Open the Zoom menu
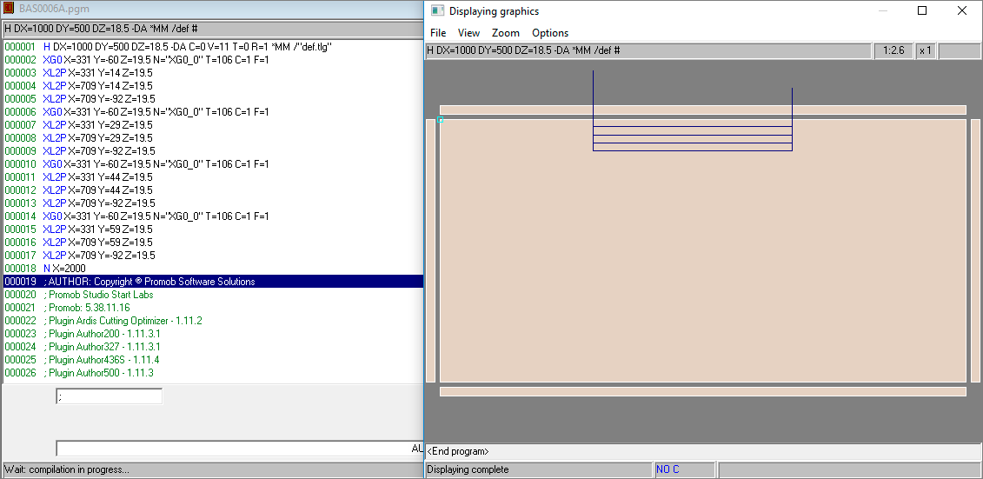The width and height of the screenshot is (983, 479). [505, 33]
